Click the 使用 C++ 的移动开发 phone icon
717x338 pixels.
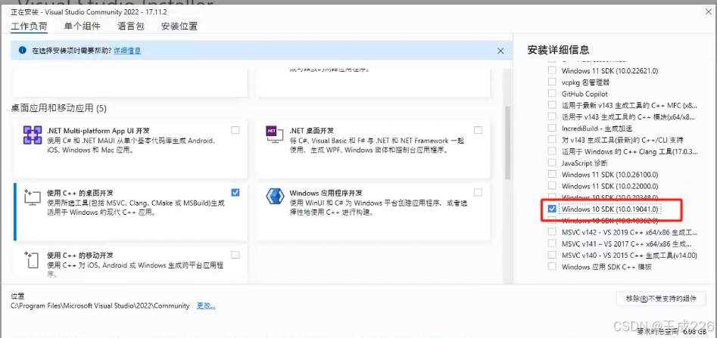pyautogui.click(x=32, y=259)
